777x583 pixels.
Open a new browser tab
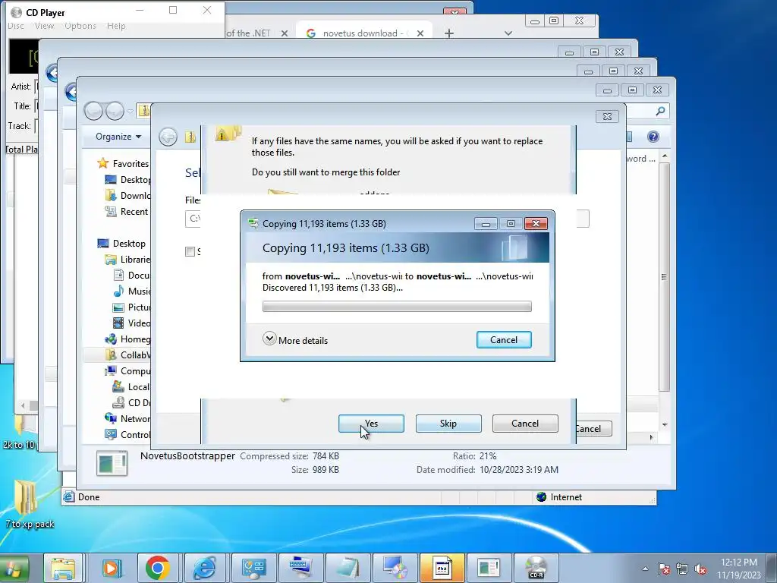coord(449,33)
